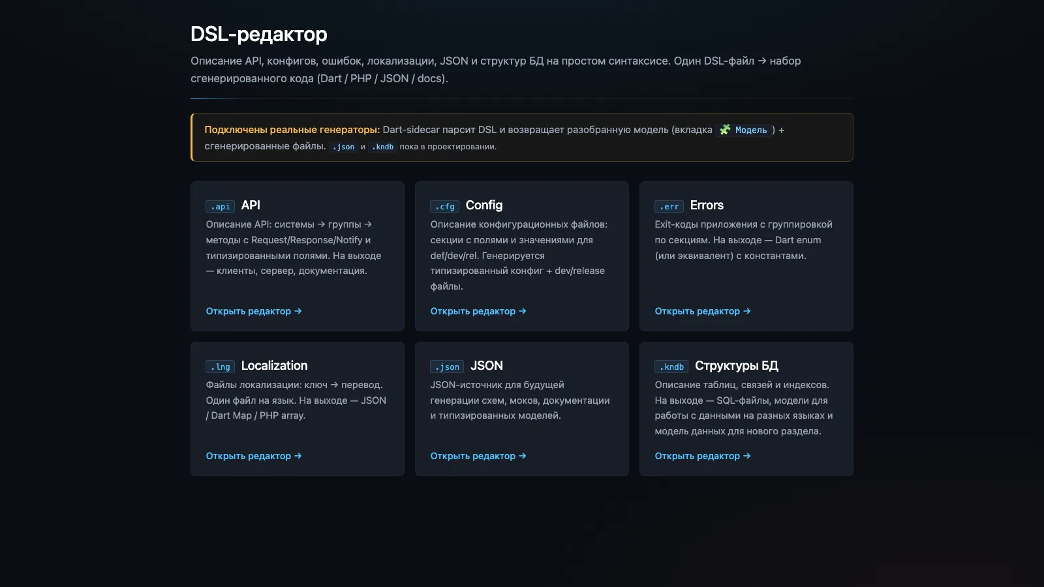Select the Localization card title
The width and height of the screenshot is (1044, 587).
[274, 366]
